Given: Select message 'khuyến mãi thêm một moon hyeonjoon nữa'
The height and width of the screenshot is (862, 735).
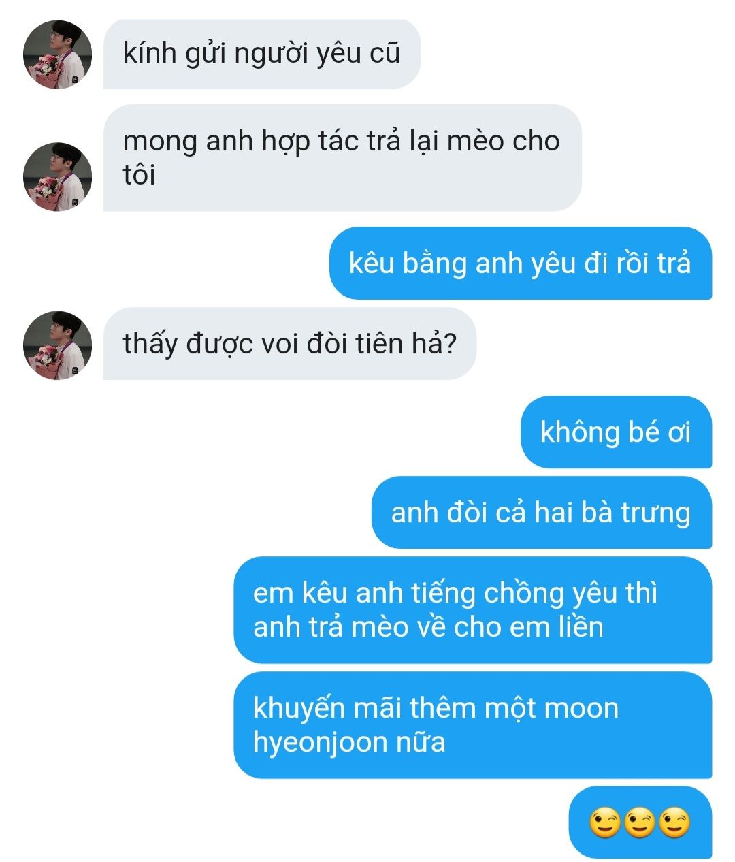Looking at the screenshot, I should pos(472,725).
